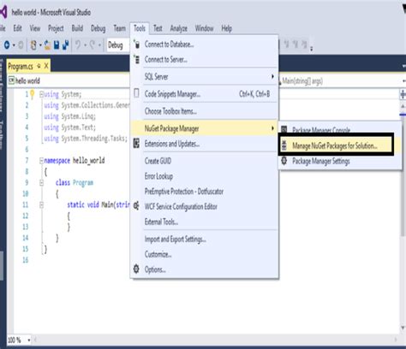Open the View menu
This screenshot has height=349, width=406.
(35, 28)
